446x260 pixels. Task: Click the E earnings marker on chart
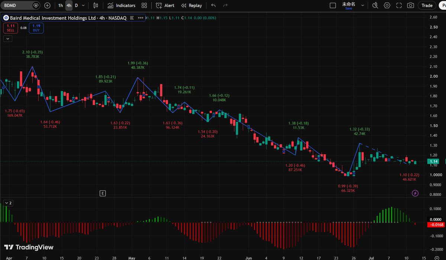tap(103, 193)
